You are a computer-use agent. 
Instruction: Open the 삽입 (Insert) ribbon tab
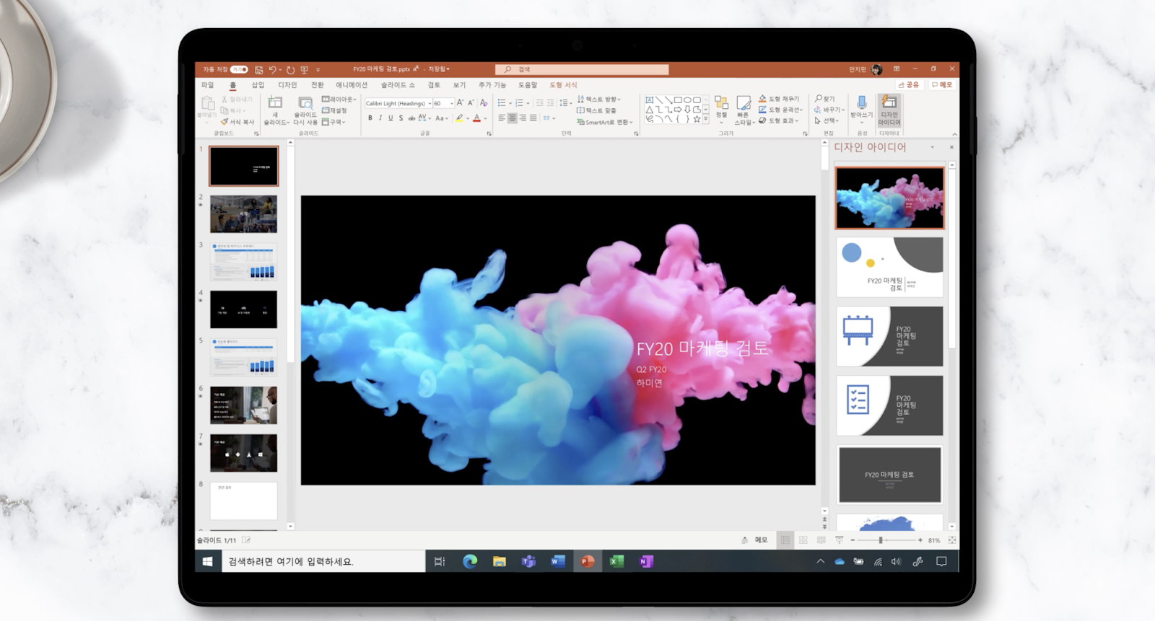pos(258,85)
